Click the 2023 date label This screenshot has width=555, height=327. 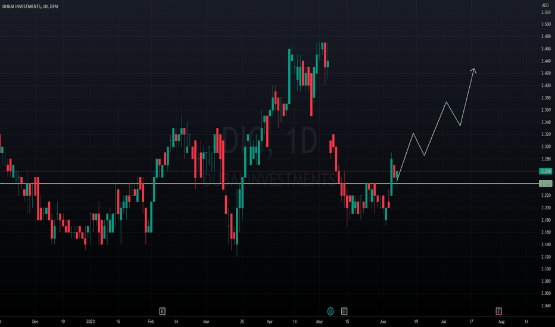pyautogui.click(x=91, y=322)
